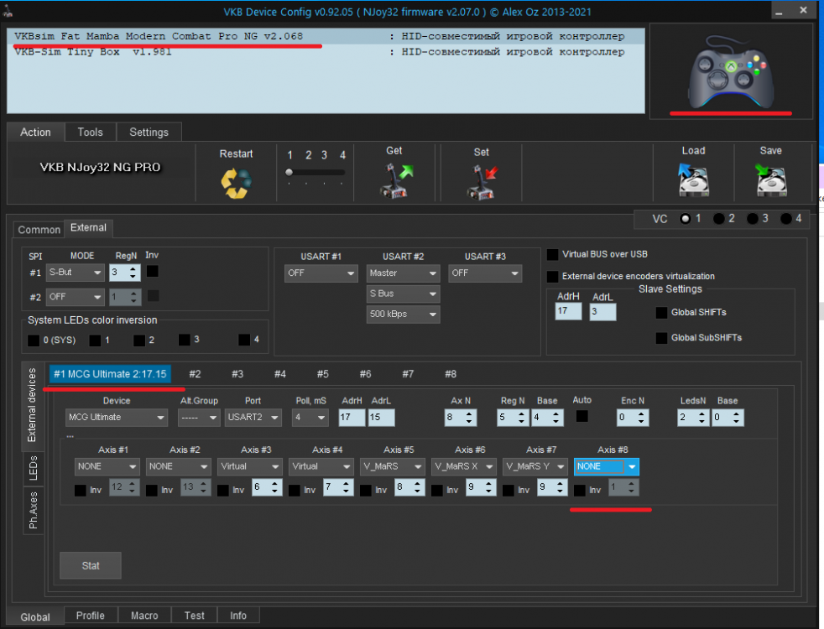Click the gamepad controller image
Viewport: 824px width, 629px height.
731,71
